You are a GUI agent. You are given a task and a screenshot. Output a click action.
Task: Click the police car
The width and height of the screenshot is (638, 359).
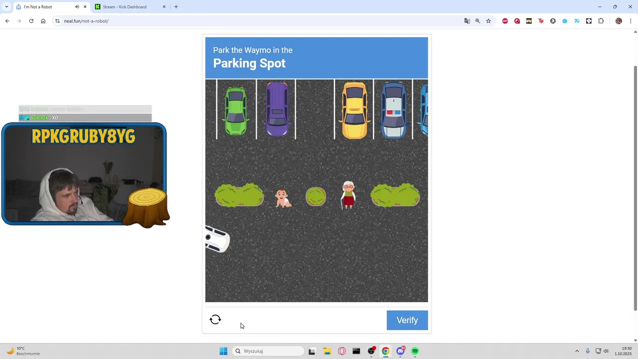(394, 110)
